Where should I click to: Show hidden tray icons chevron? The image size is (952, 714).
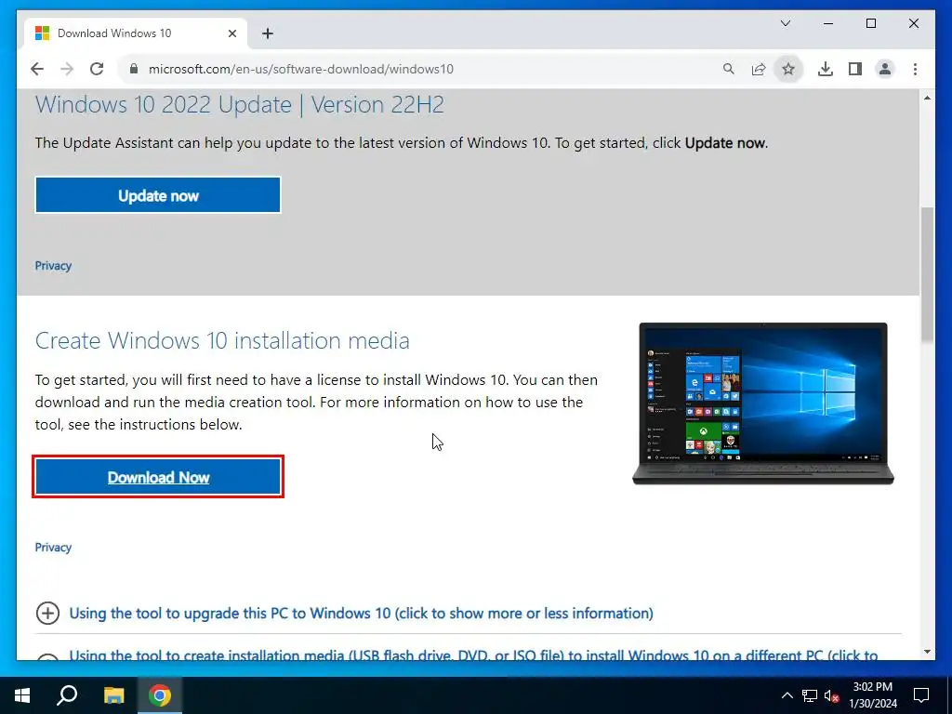pyautogui.click(x=787, y=695)
